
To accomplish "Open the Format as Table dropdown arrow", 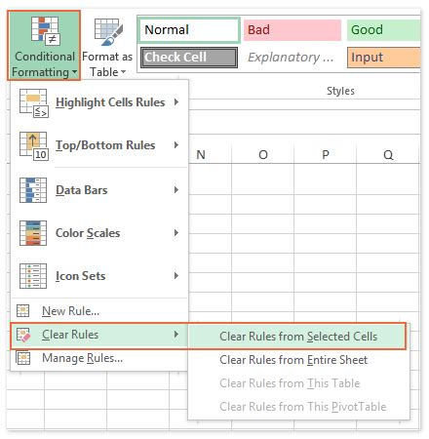I will 123,72.
